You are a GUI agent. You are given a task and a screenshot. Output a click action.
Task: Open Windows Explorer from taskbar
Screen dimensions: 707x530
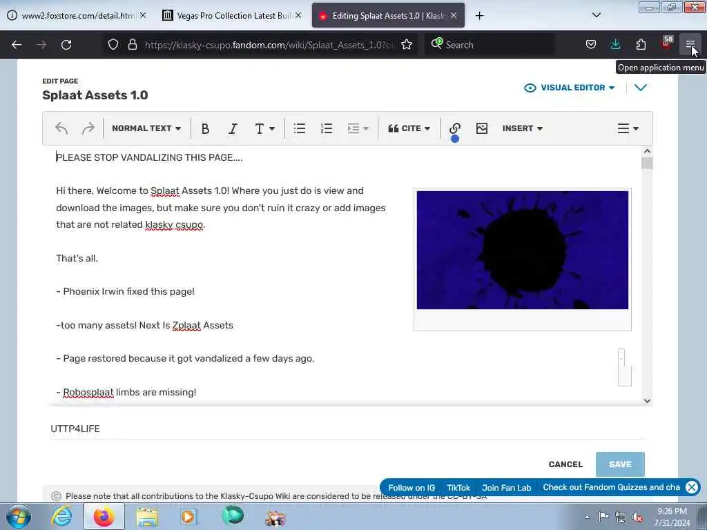click(147, 517)
